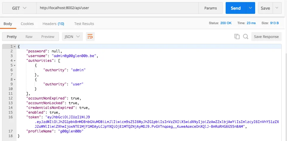Collapse the user authority object at line 8

pos(14,79)
